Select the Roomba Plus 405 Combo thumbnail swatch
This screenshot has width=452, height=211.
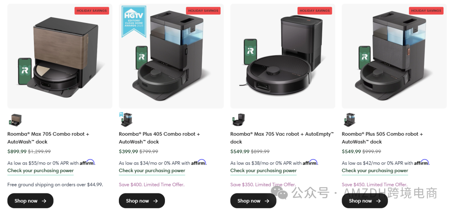[x=126, y=119]
